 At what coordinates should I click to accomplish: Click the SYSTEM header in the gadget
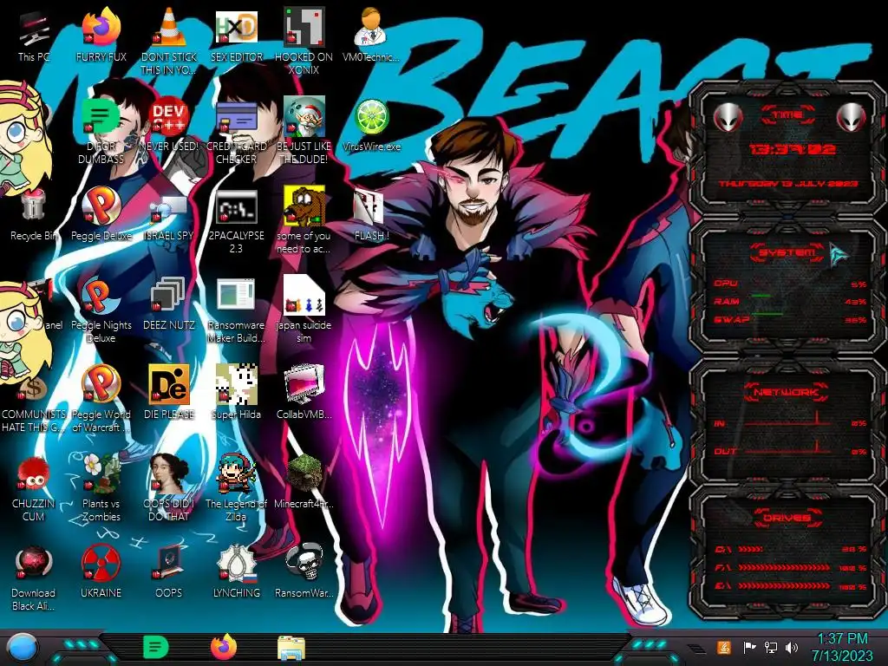(x=787, y=252)
